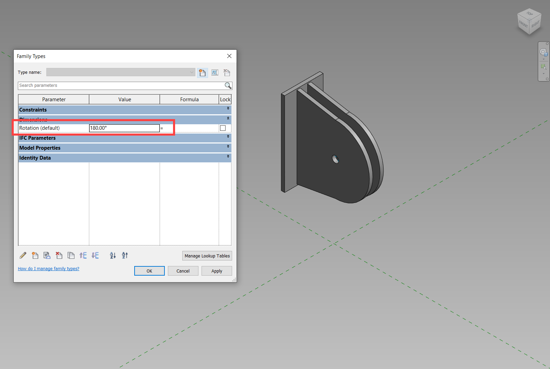The image size is (550, 369).
Task: Follow the How do I manage family types link
Action: point(48,268)
